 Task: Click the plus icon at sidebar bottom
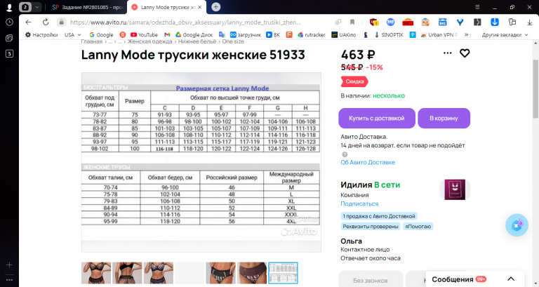(9, 265)
